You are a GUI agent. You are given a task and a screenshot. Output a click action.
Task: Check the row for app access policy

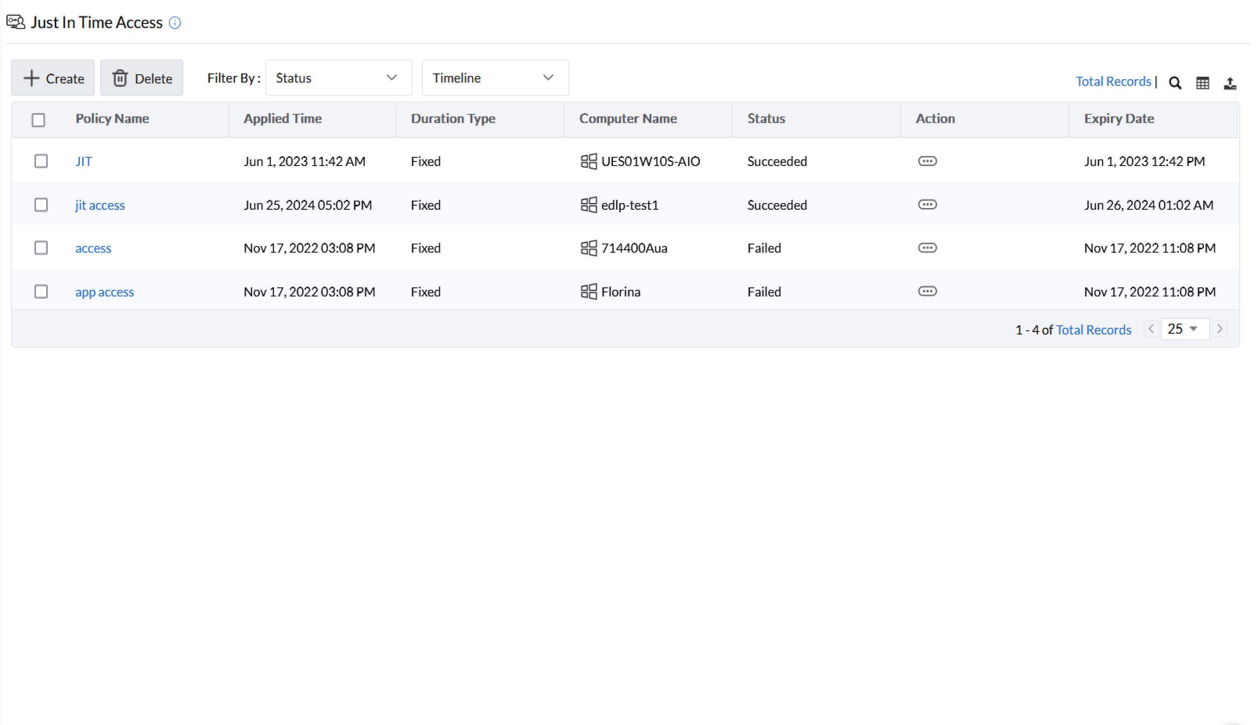(41, 291)
